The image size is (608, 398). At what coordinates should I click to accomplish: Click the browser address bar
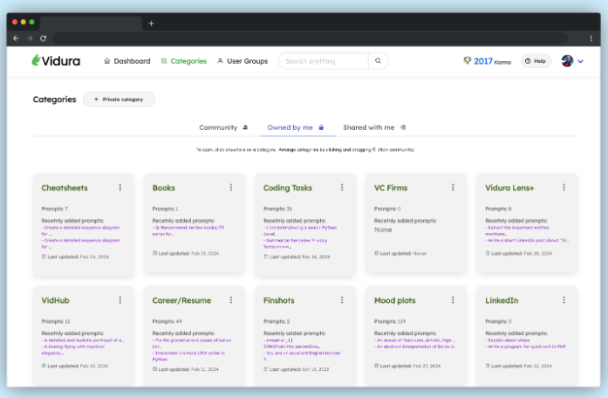(311, 38)
